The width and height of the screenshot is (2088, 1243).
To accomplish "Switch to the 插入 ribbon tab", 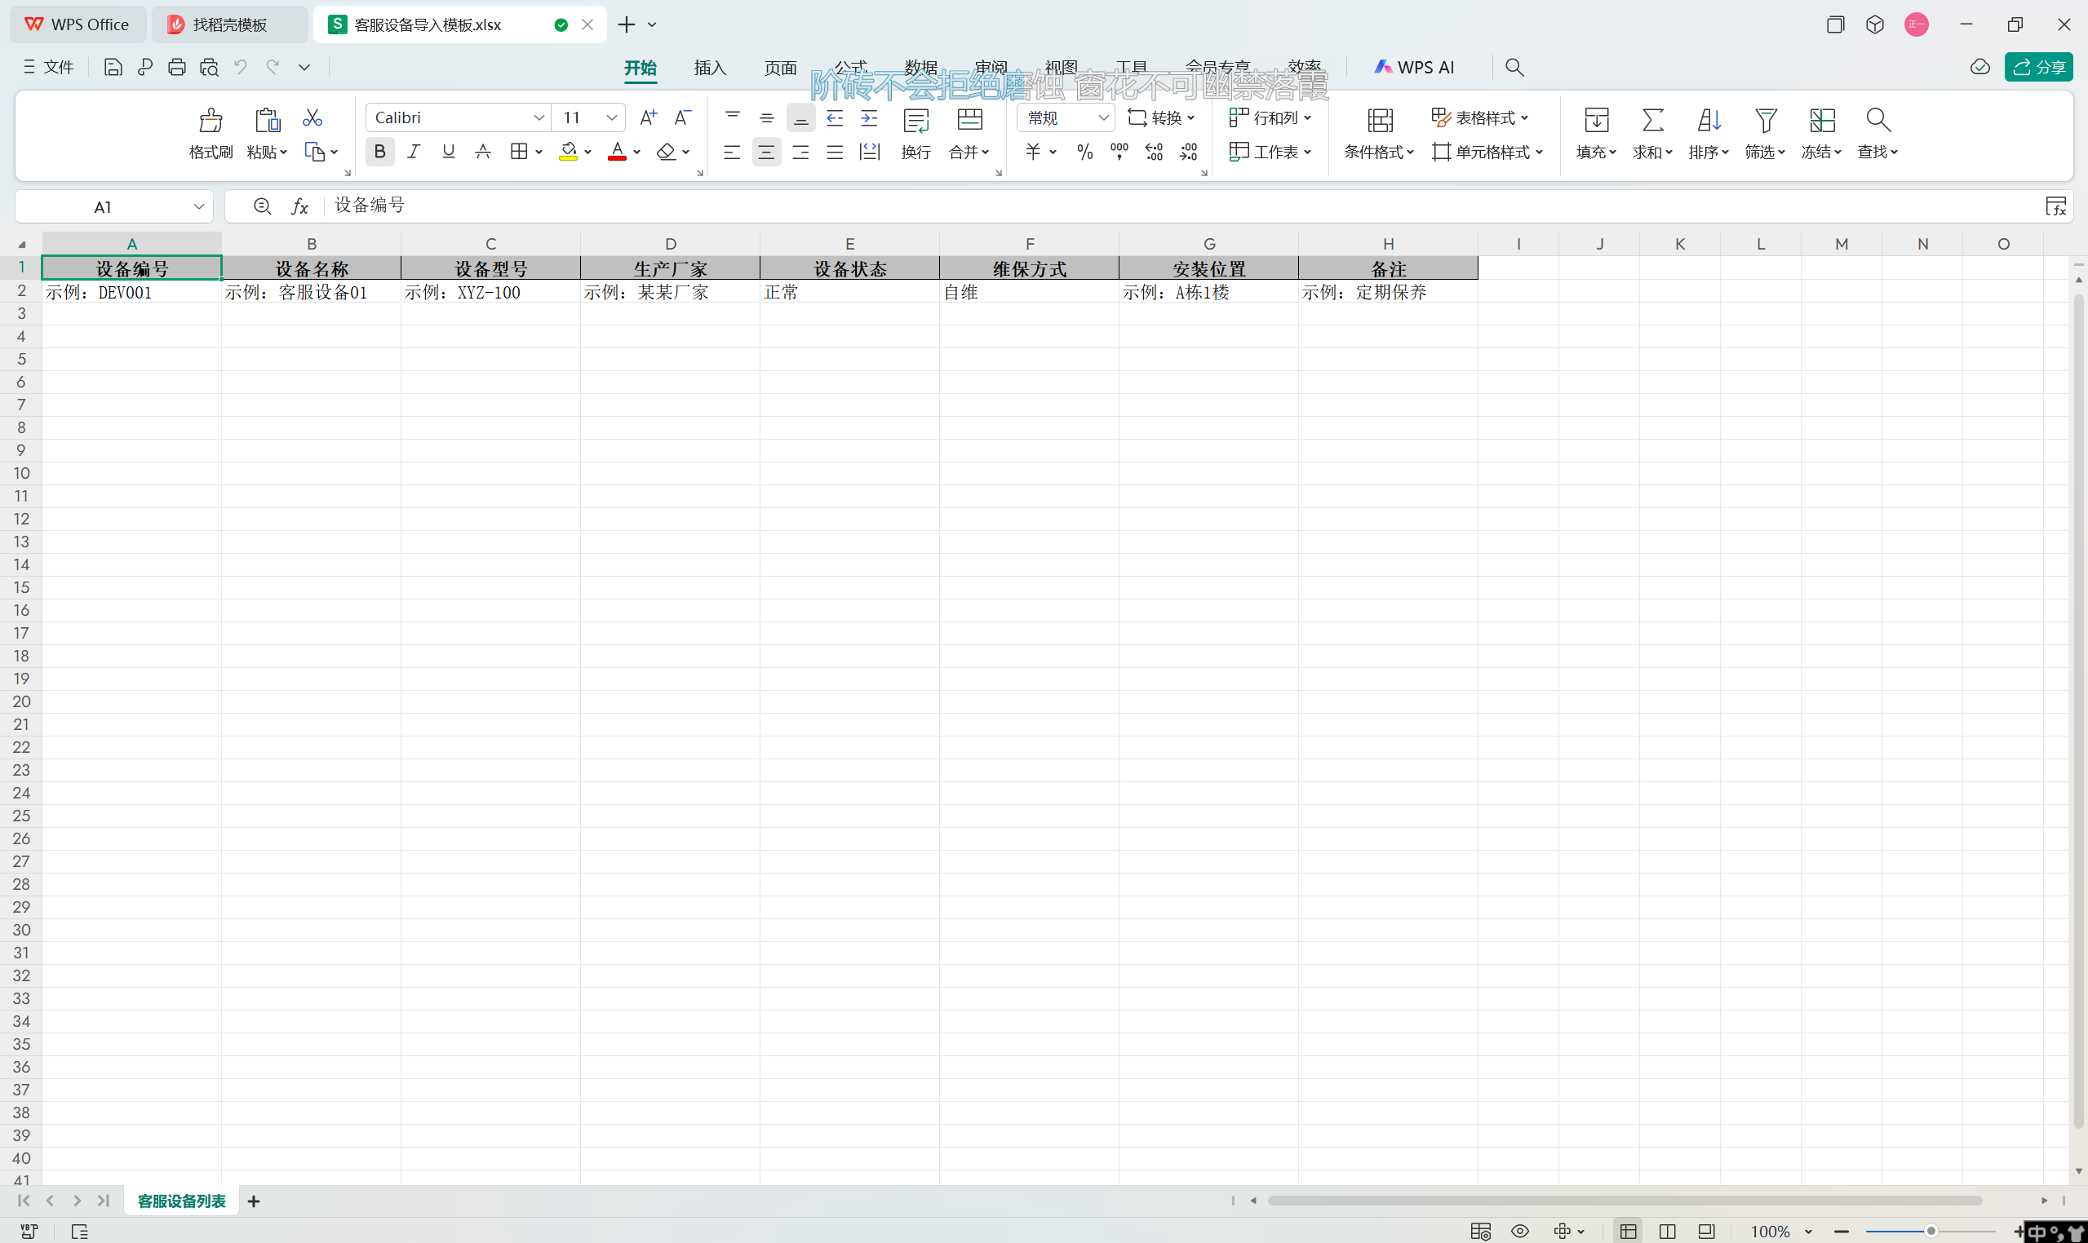I will point(710,68).
